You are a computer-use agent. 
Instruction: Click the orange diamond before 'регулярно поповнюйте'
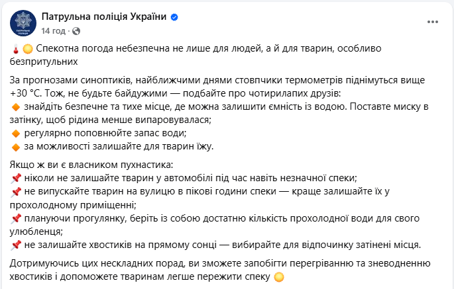click(17, 133)
